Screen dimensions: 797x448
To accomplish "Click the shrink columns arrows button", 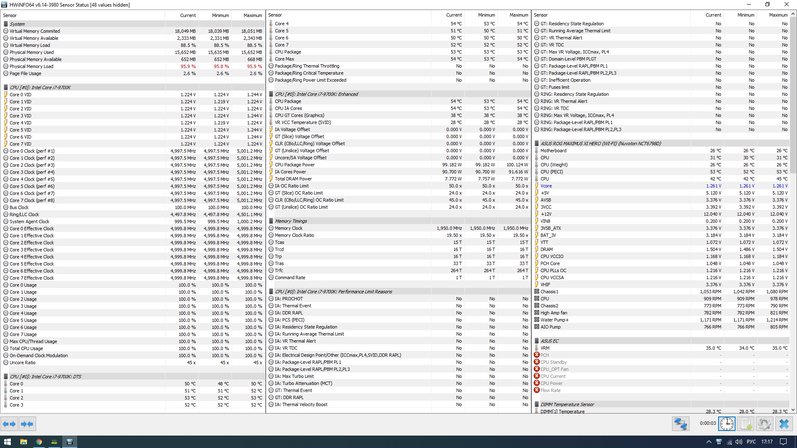I will (x=27, y=424).
